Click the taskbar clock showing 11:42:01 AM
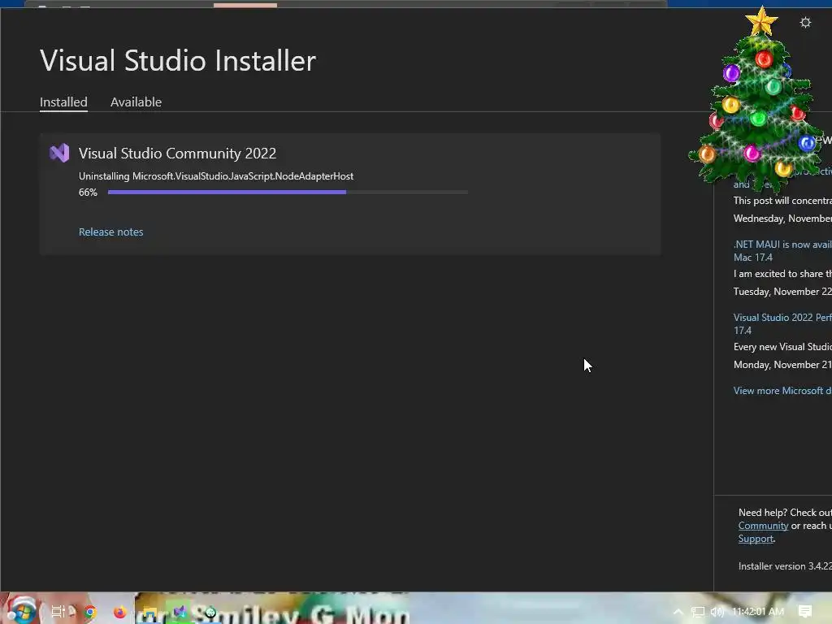The height and width of the screenshot is (624, 832). point(758,612)
